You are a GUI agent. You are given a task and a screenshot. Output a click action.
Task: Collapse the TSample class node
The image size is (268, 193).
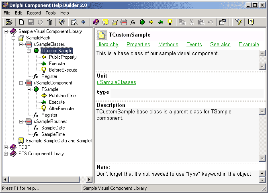29,90
